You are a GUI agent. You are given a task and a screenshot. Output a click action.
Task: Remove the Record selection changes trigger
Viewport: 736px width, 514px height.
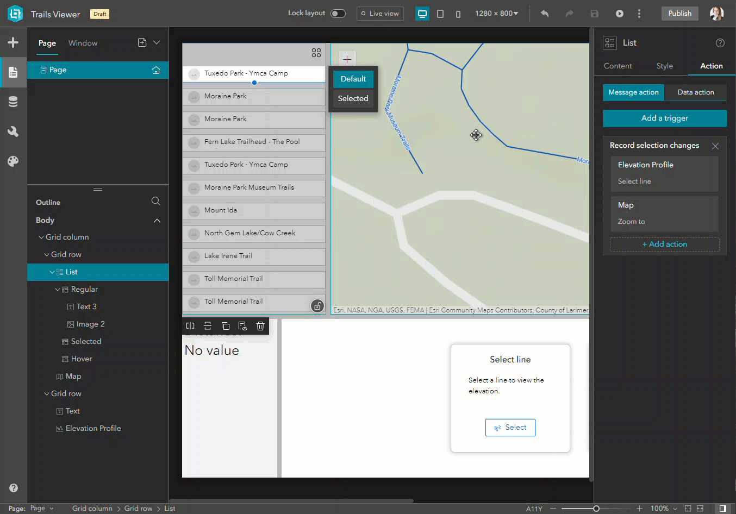click(715, 146)
